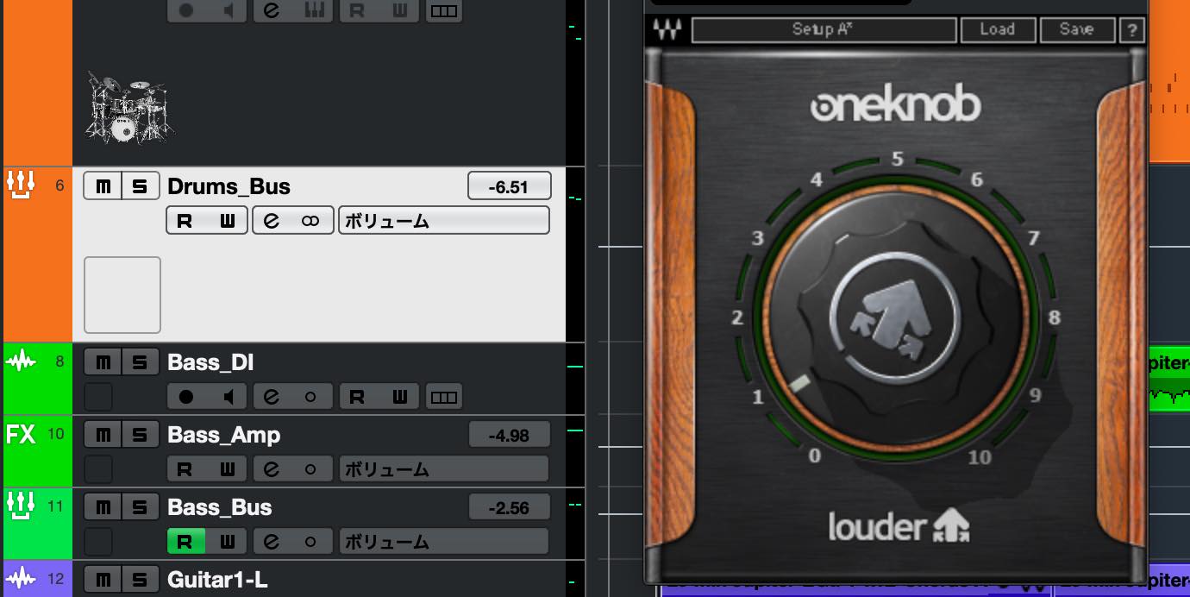Mute the Guitar1-L track
This screenshot has height=597, width=1190.
tap(103, 579)
